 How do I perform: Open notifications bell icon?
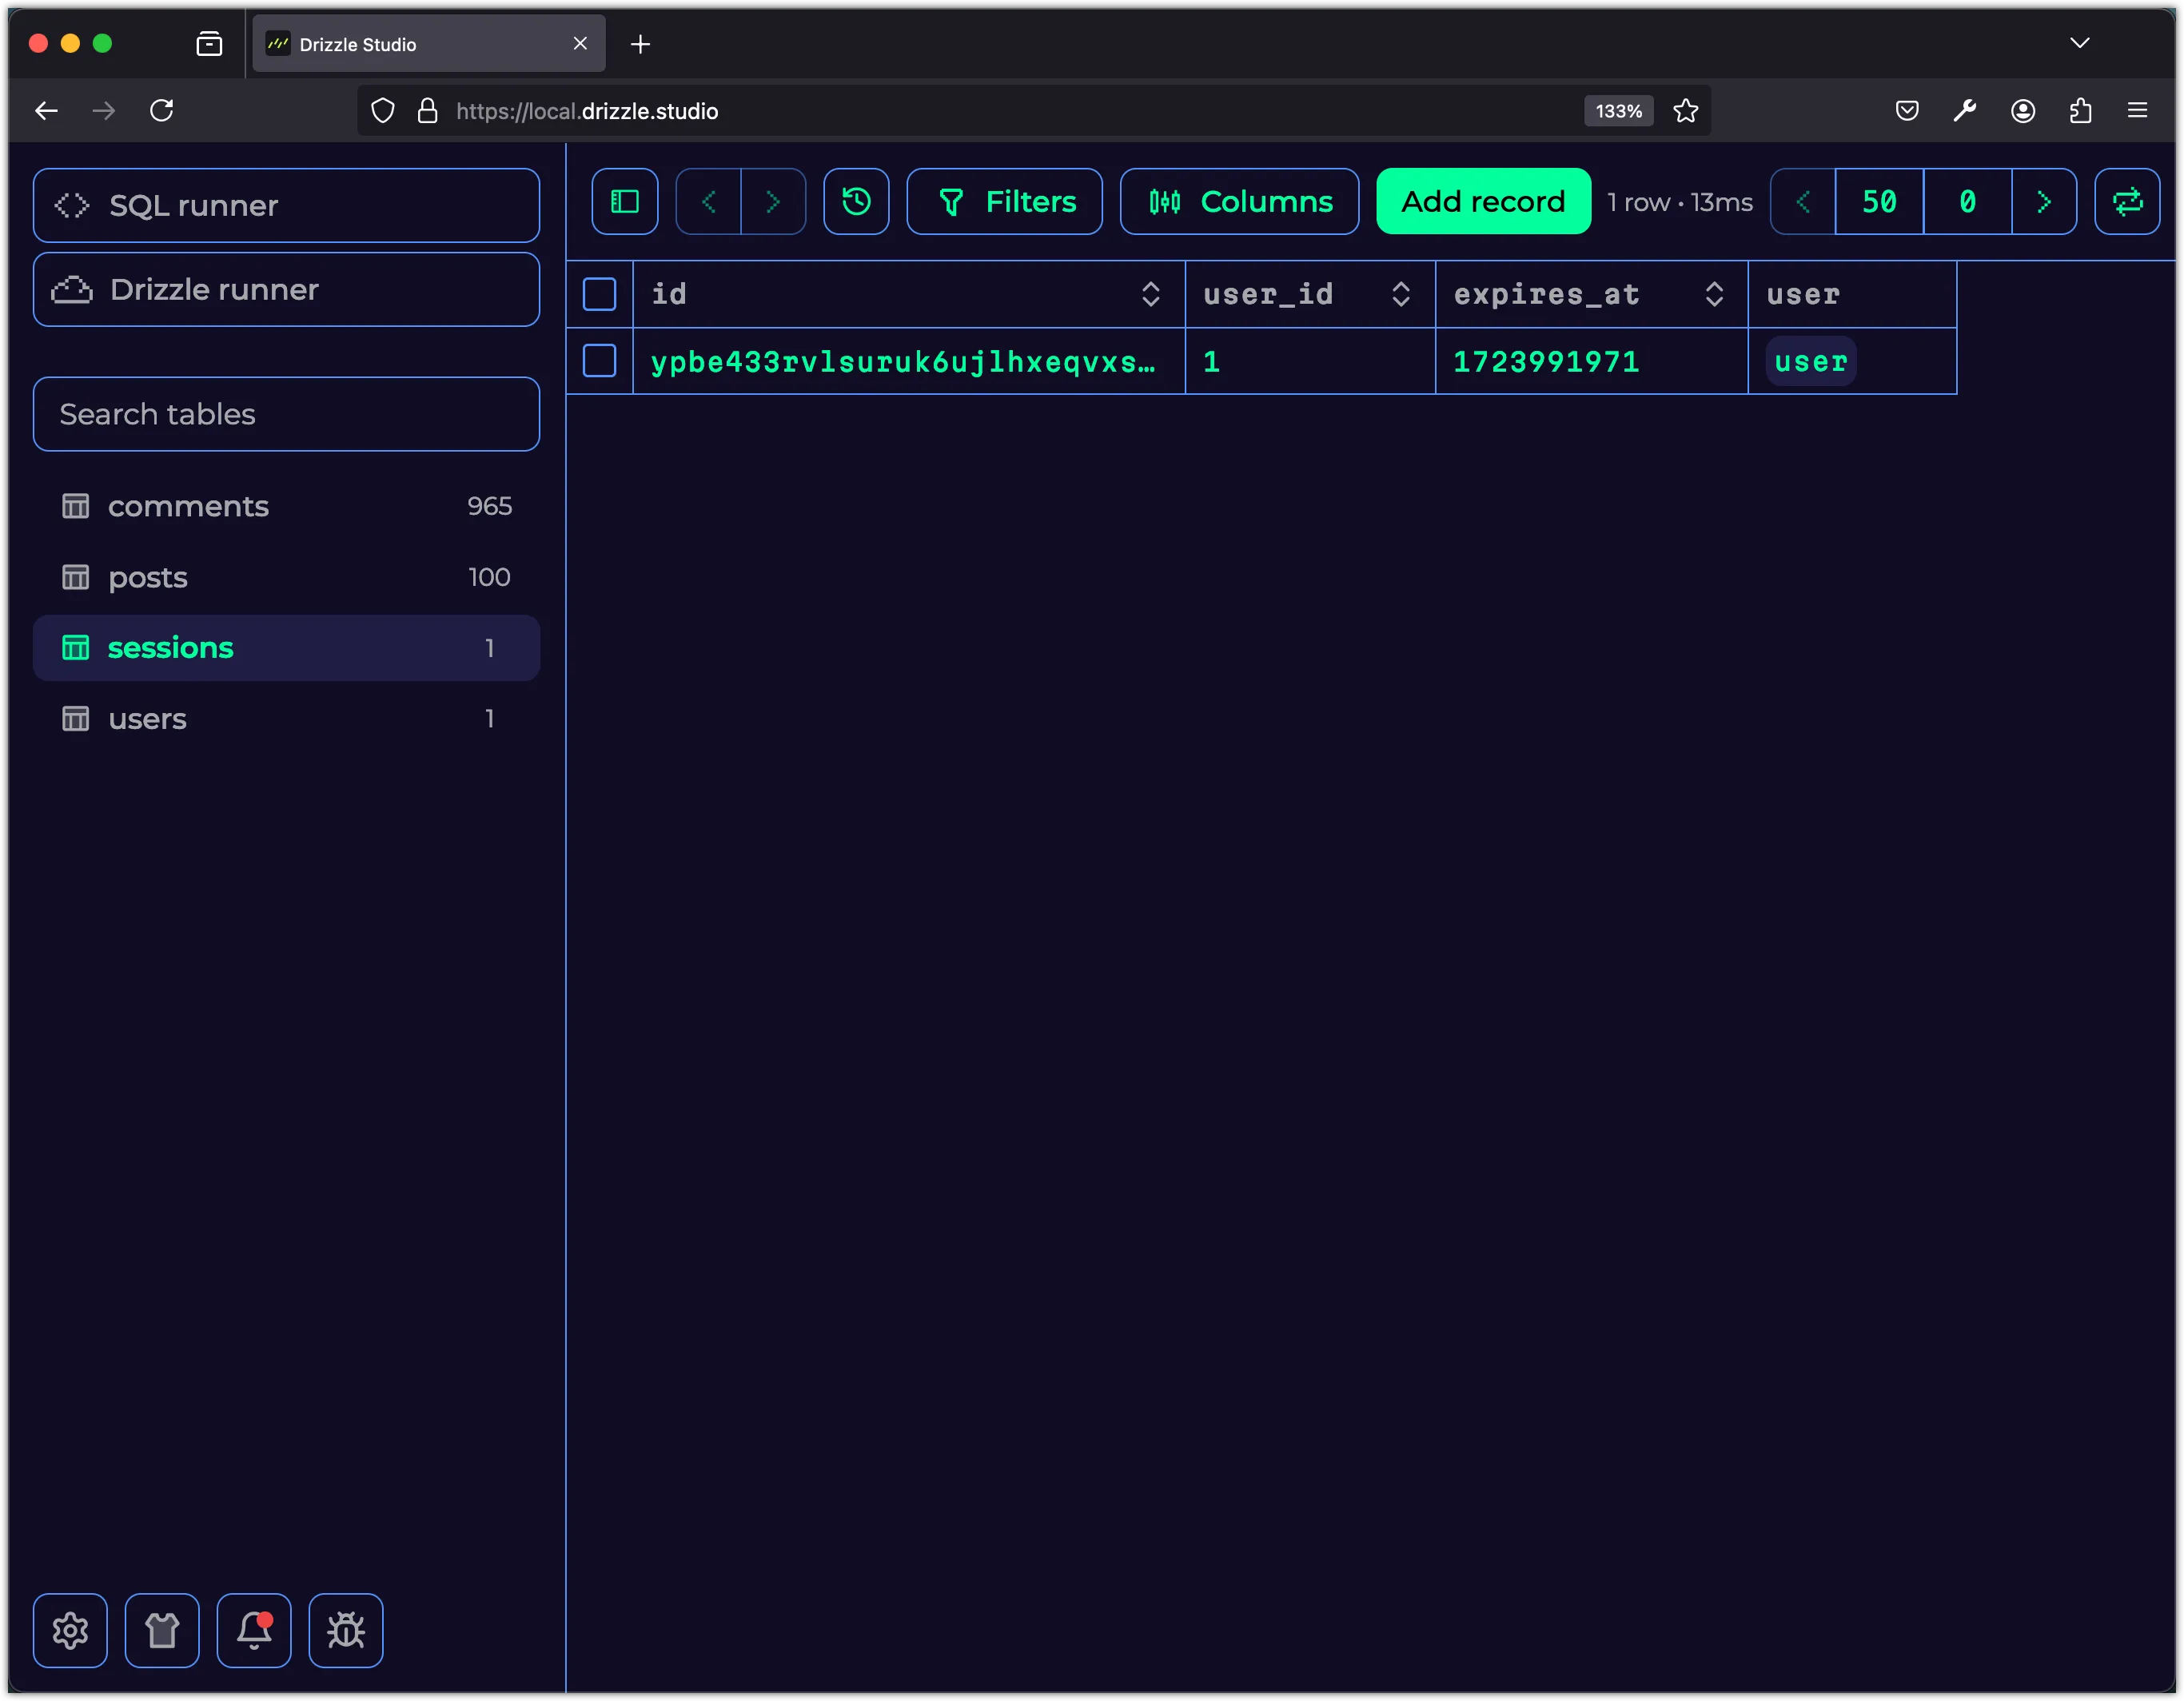[254, 1630]
